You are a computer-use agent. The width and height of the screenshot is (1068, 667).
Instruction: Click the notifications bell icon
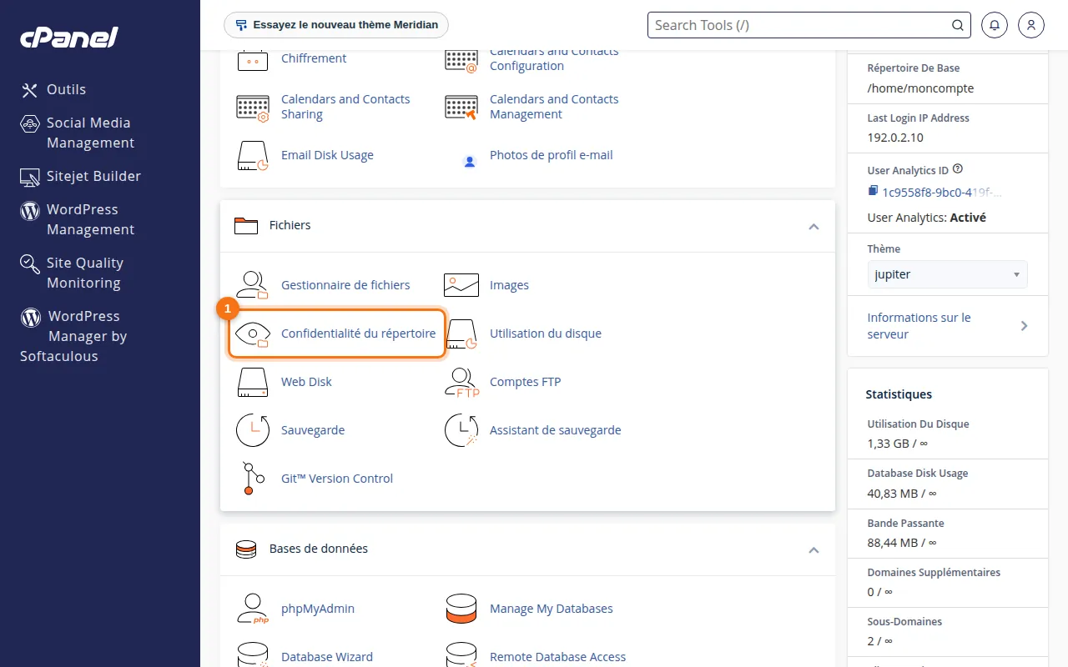coord(995,25)
